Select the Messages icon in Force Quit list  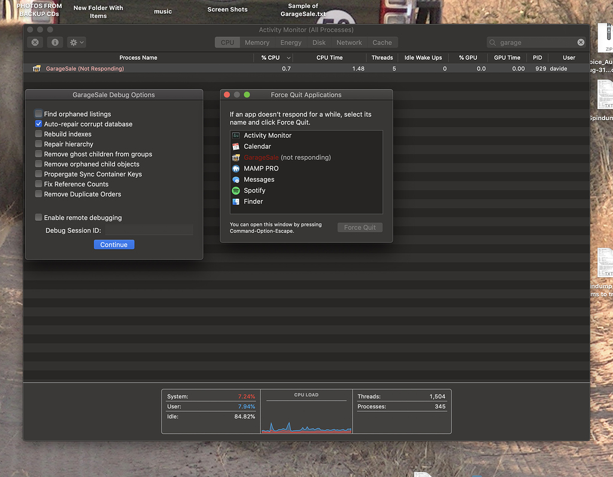[x=236, y=180]
